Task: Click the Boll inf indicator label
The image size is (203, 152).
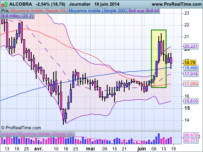Action: [153, 11]
